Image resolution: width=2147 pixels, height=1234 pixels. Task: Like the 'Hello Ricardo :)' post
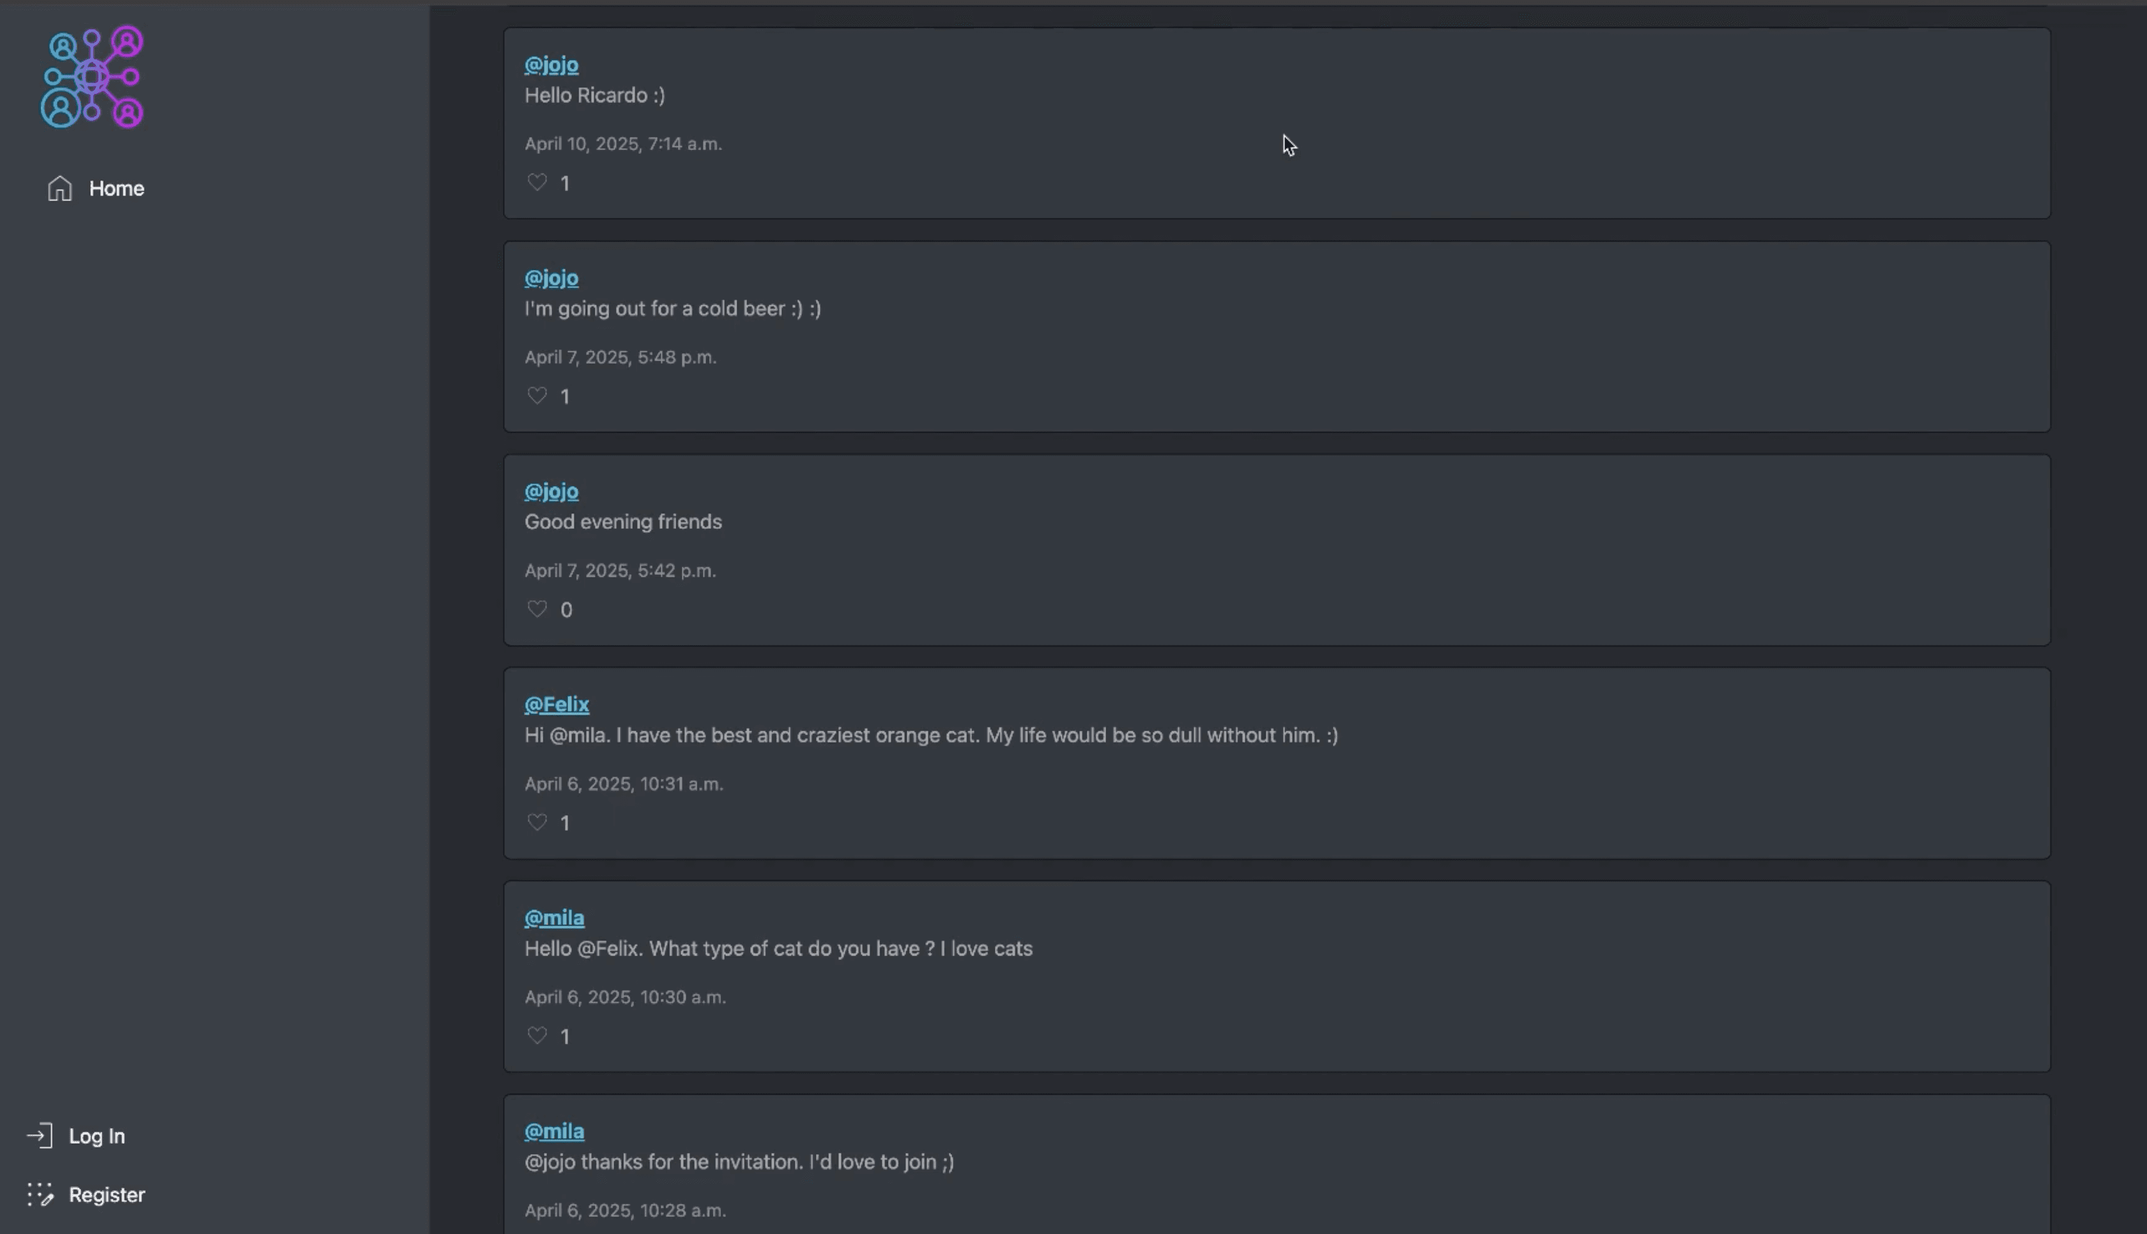(537, 182)
